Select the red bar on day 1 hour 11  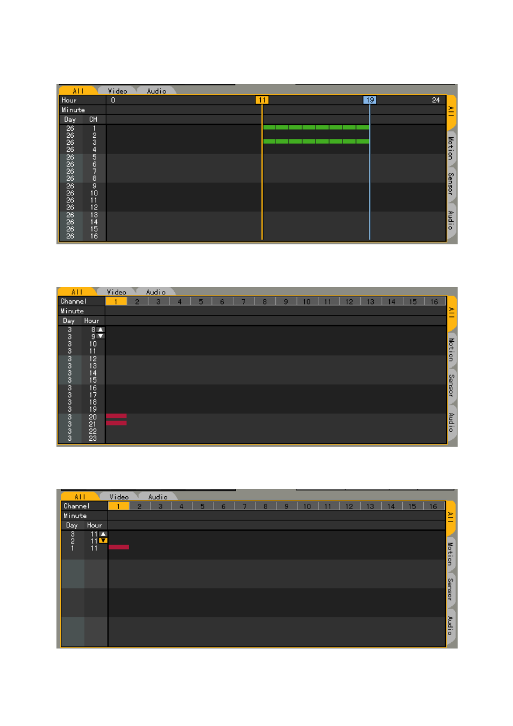pyautogui.click(x=119, y=547)
